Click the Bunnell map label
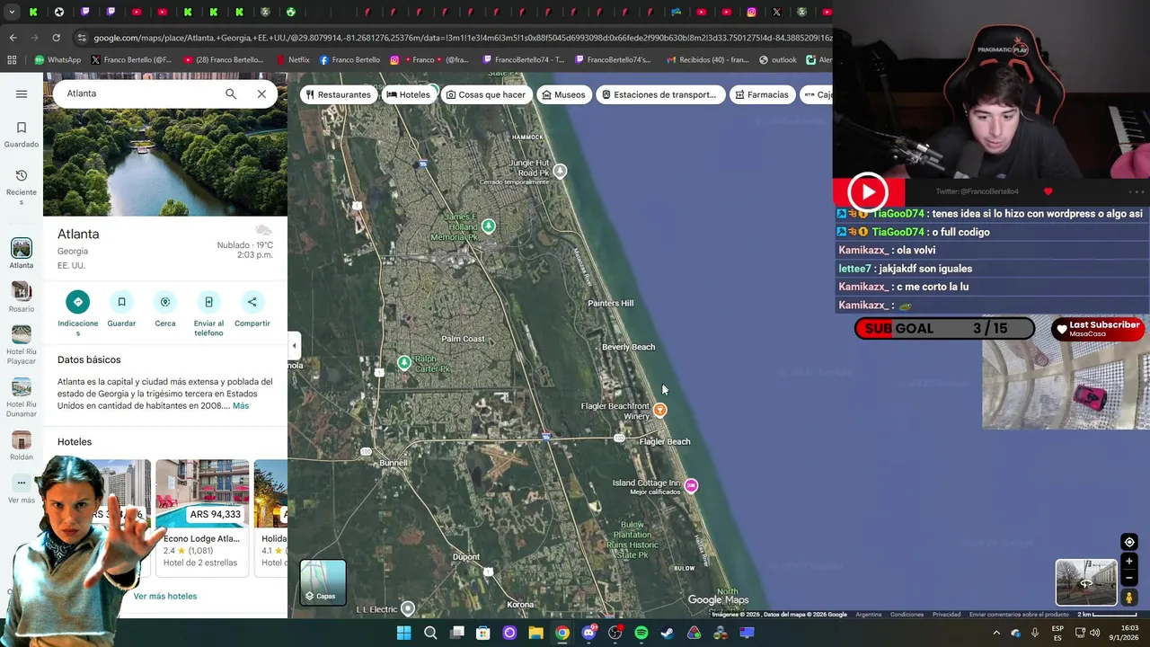This screenshot has width=1150, height=647. tap(394, 463)
